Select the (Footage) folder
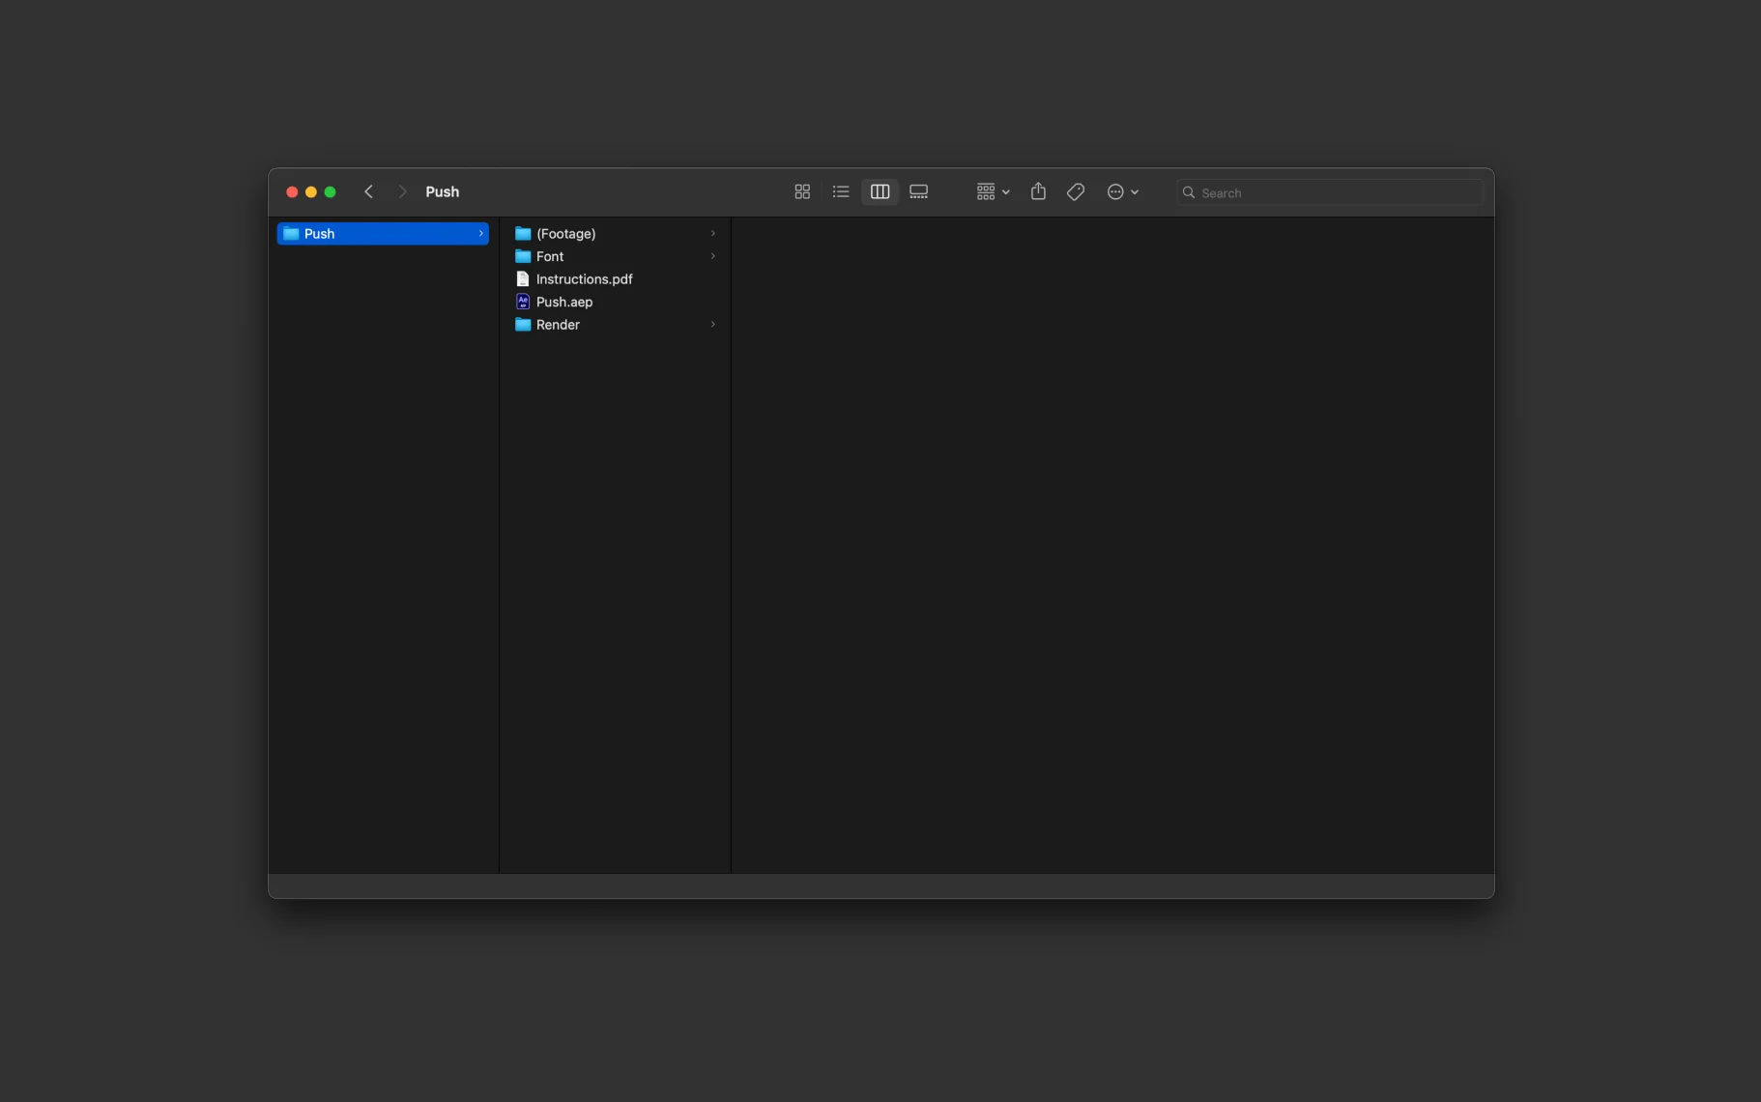This screenshot has width=1761, height=1102. click(615, 233)
